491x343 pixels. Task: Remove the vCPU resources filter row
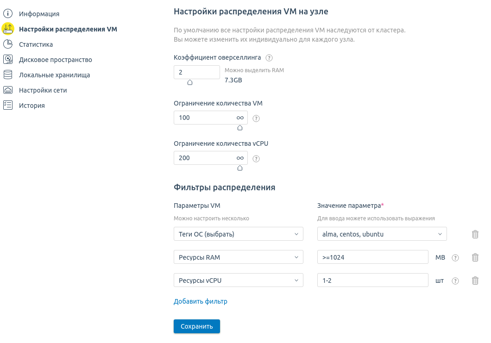(x=475, y=281)
